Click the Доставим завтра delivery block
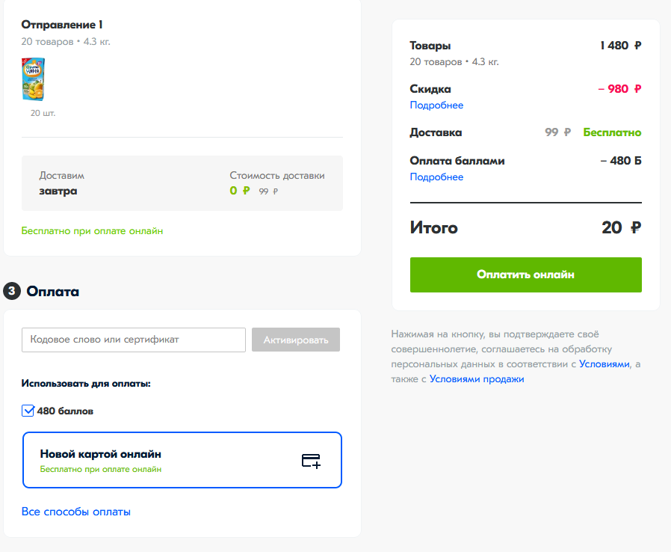The image size is (671, 552). [x=182, y=183]
